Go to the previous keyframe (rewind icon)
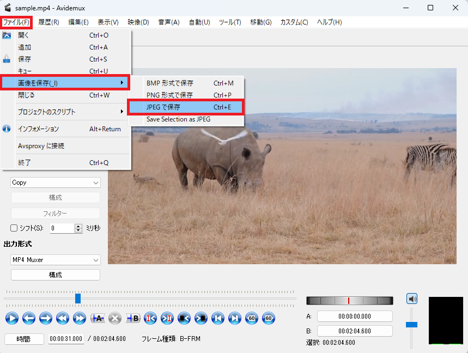This screenshot has width=468, height=353. point(63,318)
